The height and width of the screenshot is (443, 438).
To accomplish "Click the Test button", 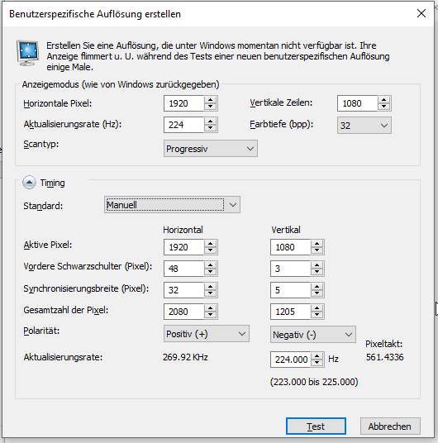I will point(316,426).
